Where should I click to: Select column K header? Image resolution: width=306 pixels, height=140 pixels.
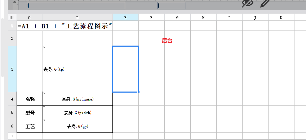coord(281,18)
